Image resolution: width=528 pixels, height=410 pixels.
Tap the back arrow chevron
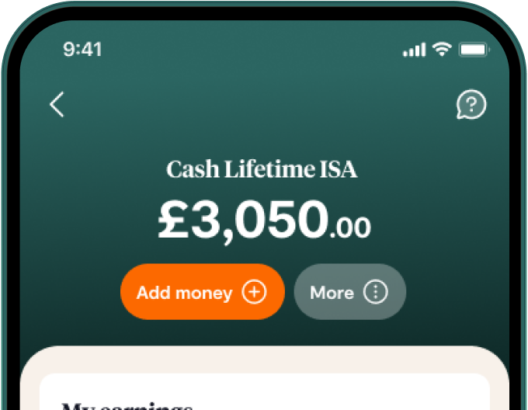(57, 104)
